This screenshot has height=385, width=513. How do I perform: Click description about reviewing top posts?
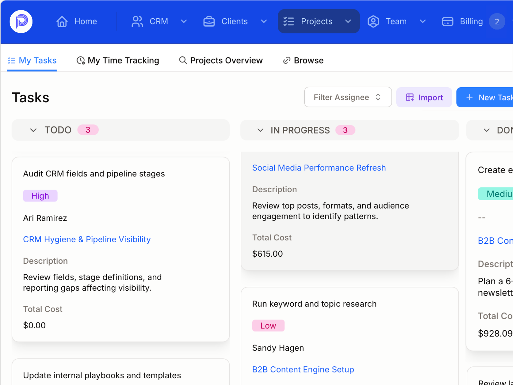pyautogui.click(x=330, y=211)
